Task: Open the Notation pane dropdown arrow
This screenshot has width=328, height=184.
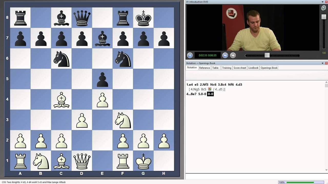Action: (x=323, y=63)
